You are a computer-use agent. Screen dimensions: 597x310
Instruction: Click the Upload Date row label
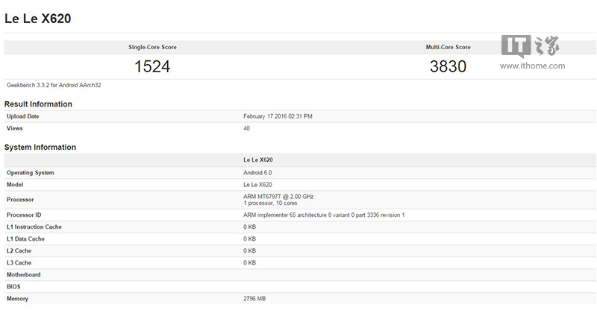pyautogui.click(x=23, y=116)
